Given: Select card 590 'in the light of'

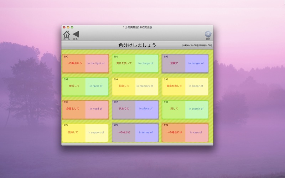Looking at the screenshot, I should (x=85, y=63).
